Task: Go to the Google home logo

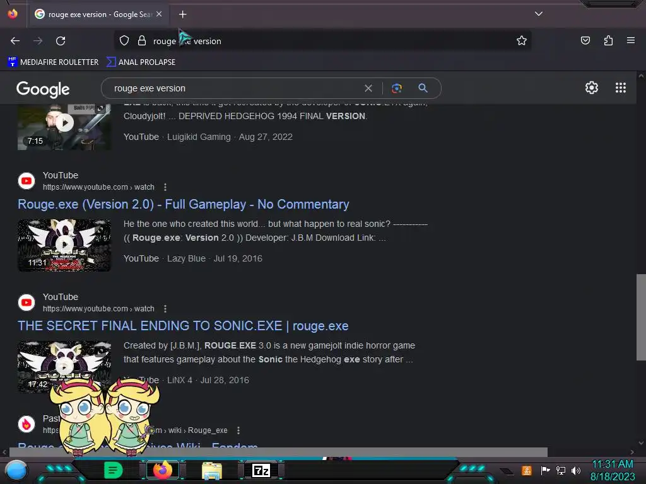Action: click(43, 89)
